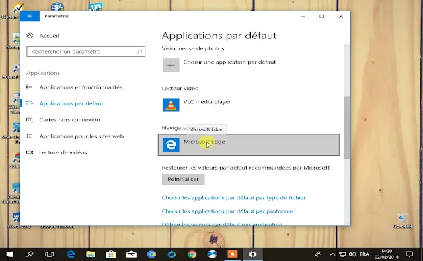Open Accueil gear icon
This screenshot has width=423, height=261.
click(30, 36)
